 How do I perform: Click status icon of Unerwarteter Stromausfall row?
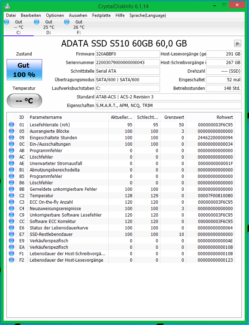(x=11, y=163)
